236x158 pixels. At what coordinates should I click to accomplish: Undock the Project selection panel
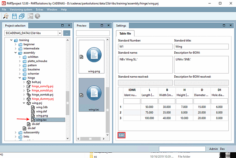pyautogui.click(x=62, y=25)
